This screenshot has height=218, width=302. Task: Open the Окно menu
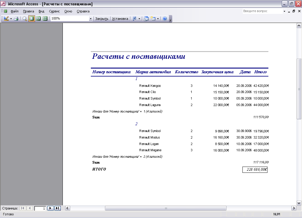tap(68, 11)
